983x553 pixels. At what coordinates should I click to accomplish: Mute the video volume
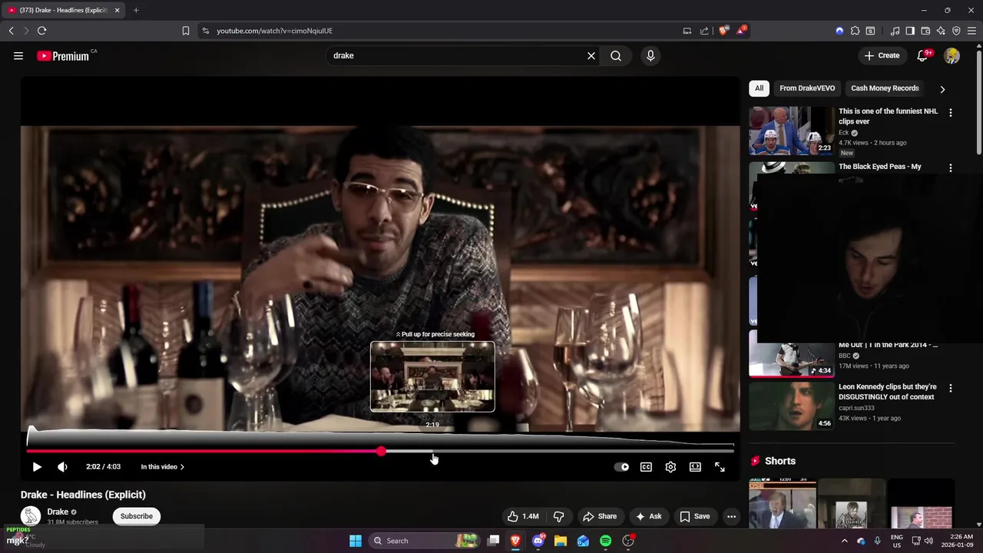pyautogui.click(x=63, y=466)
